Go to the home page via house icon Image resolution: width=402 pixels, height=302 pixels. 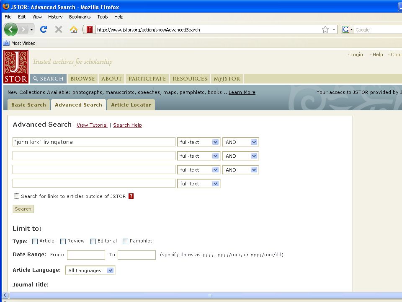(x=74, y=29)
